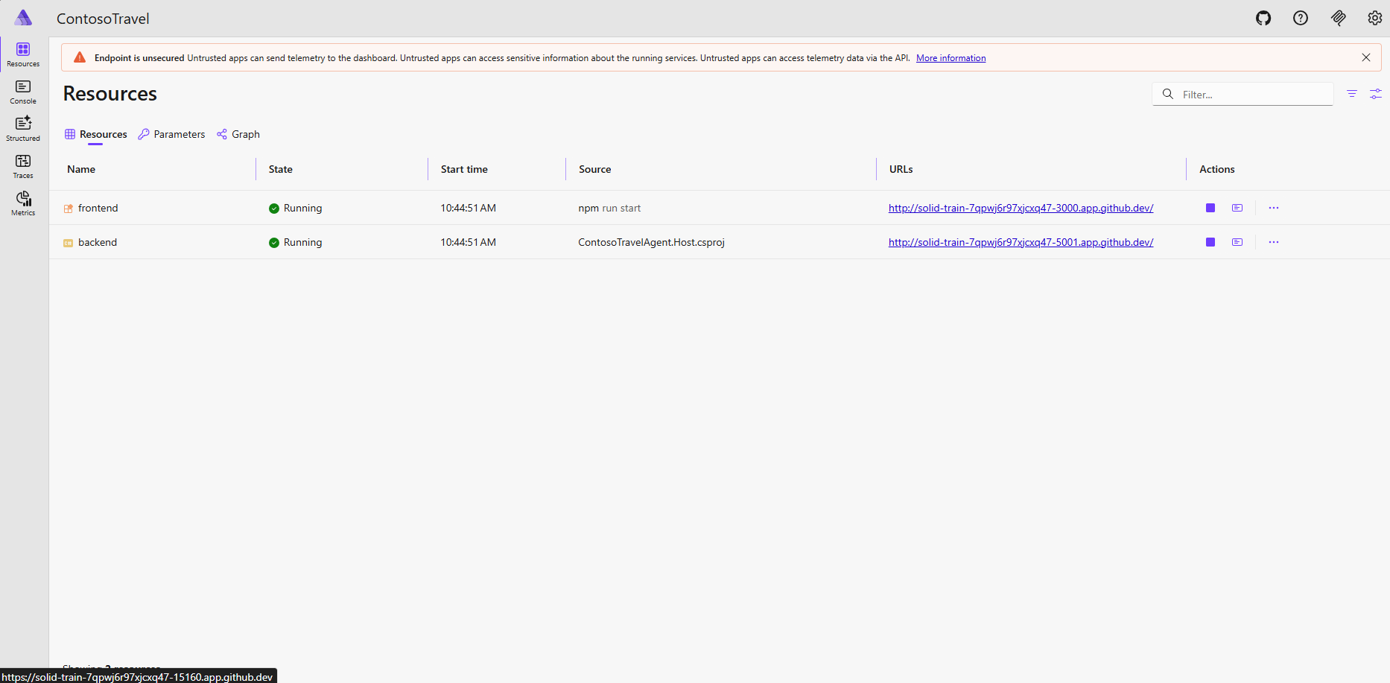Screen dimensions: 1390x683
Task: Open more actions menu for backend
Action: [1274, 242]
